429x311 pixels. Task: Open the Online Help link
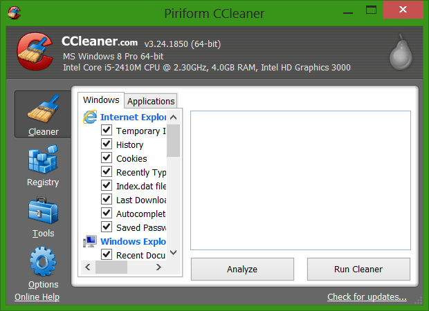click(37, 297)
